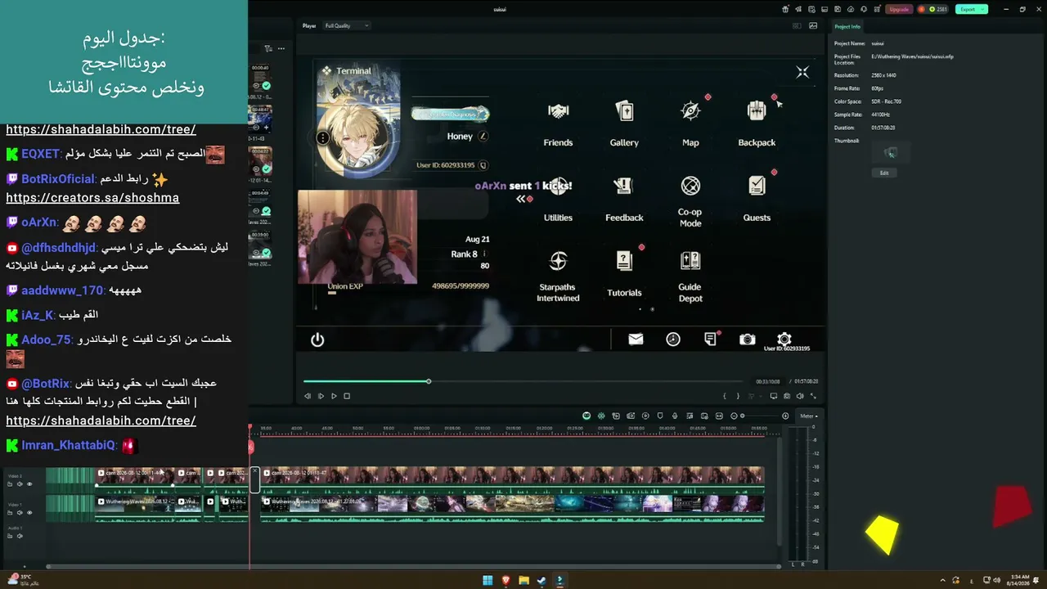The width and height of the screenshot is (1047, 589).
Task: Click the picture icon right of the Player header
Action: click(x=812, y=25)
